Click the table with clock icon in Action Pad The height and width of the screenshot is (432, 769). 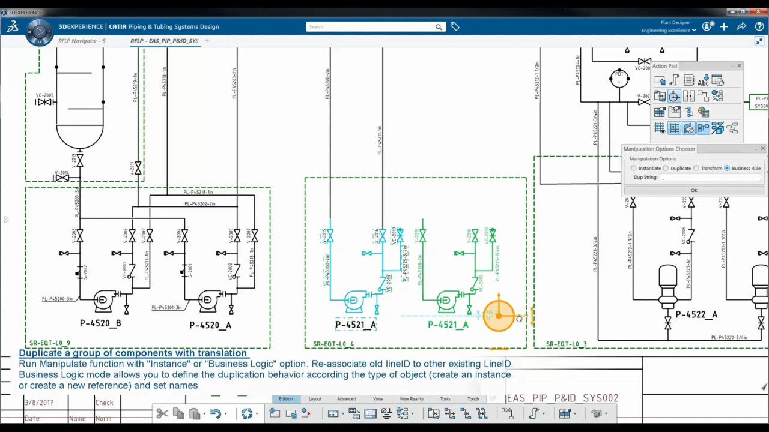717,80
